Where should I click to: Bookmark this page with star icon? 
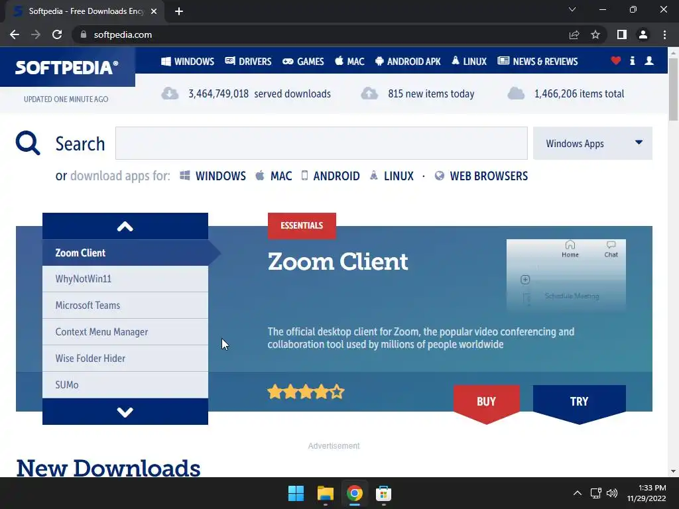(x=595, y=34)
